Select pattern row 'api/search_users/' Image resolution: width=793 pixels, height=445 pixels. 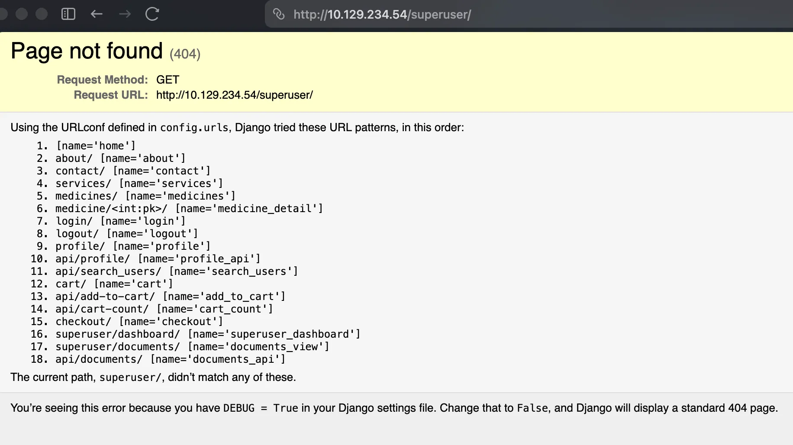coord(177,271)
